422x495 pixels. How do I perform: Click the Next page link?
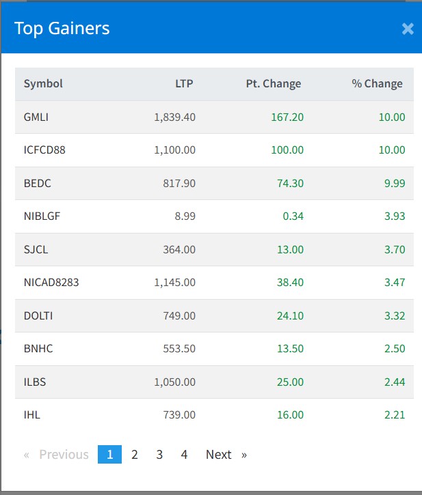[x=219, y=455]
